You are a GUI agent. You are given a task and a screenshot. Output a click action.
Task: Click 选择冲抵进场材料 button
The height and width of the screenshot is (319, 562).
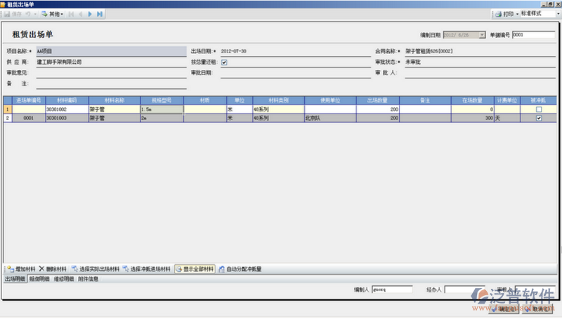pos(146,269)
